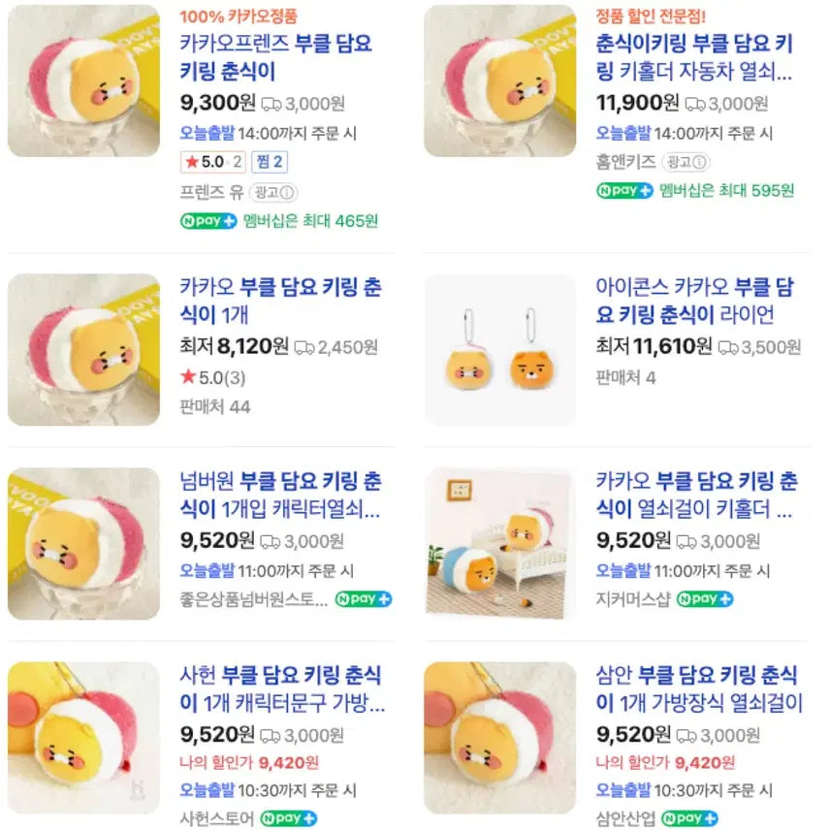Open the 사헌 부클 담요 키링 춘식 listing
Viewport: 830px width, 830px height.
(x=280, y=688)
